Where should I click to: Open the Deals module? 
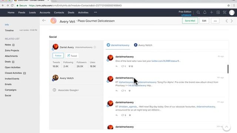[71, 13]
